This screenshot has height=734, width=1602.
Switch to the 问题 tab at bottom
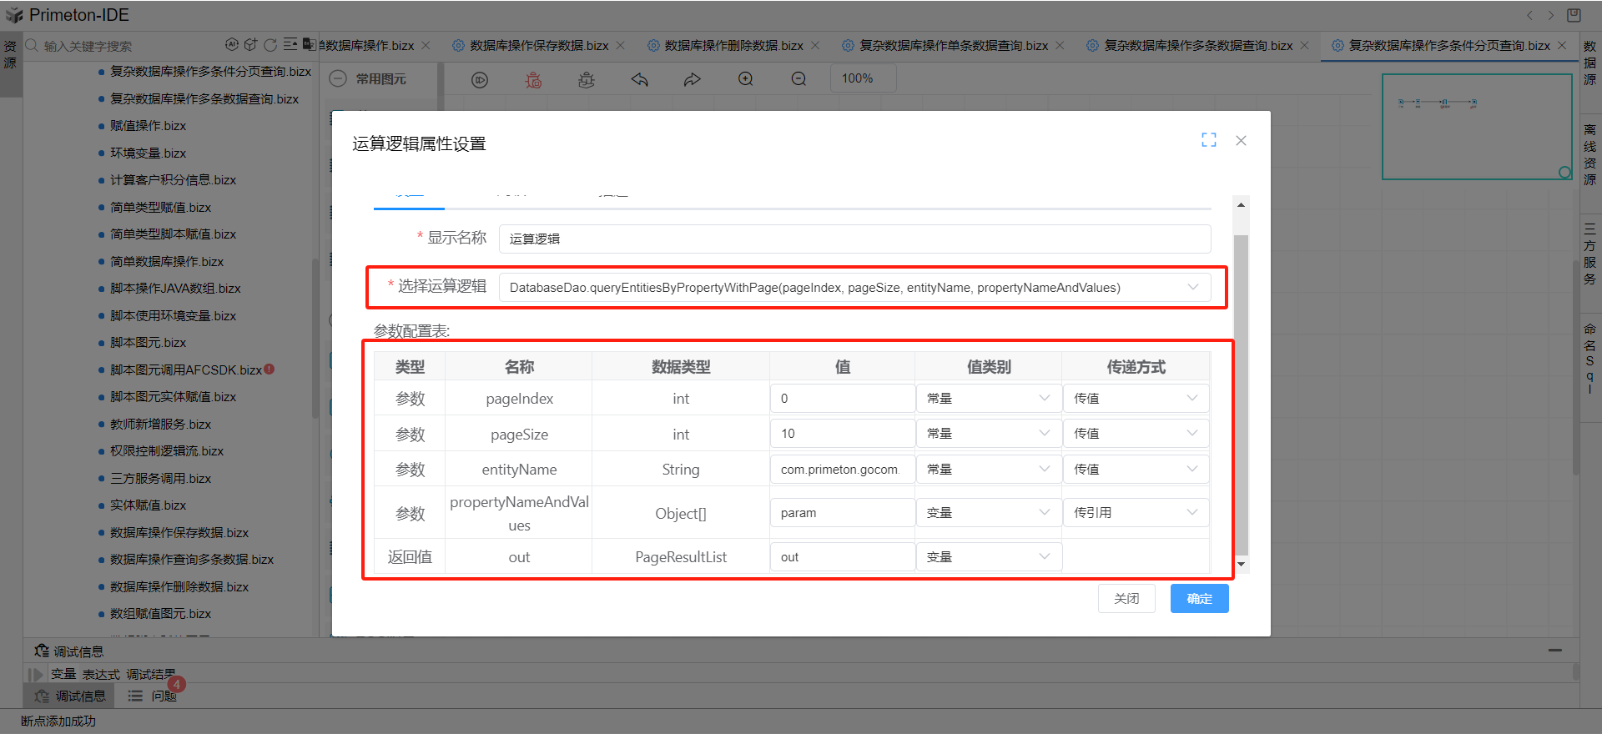coord(164,696)
